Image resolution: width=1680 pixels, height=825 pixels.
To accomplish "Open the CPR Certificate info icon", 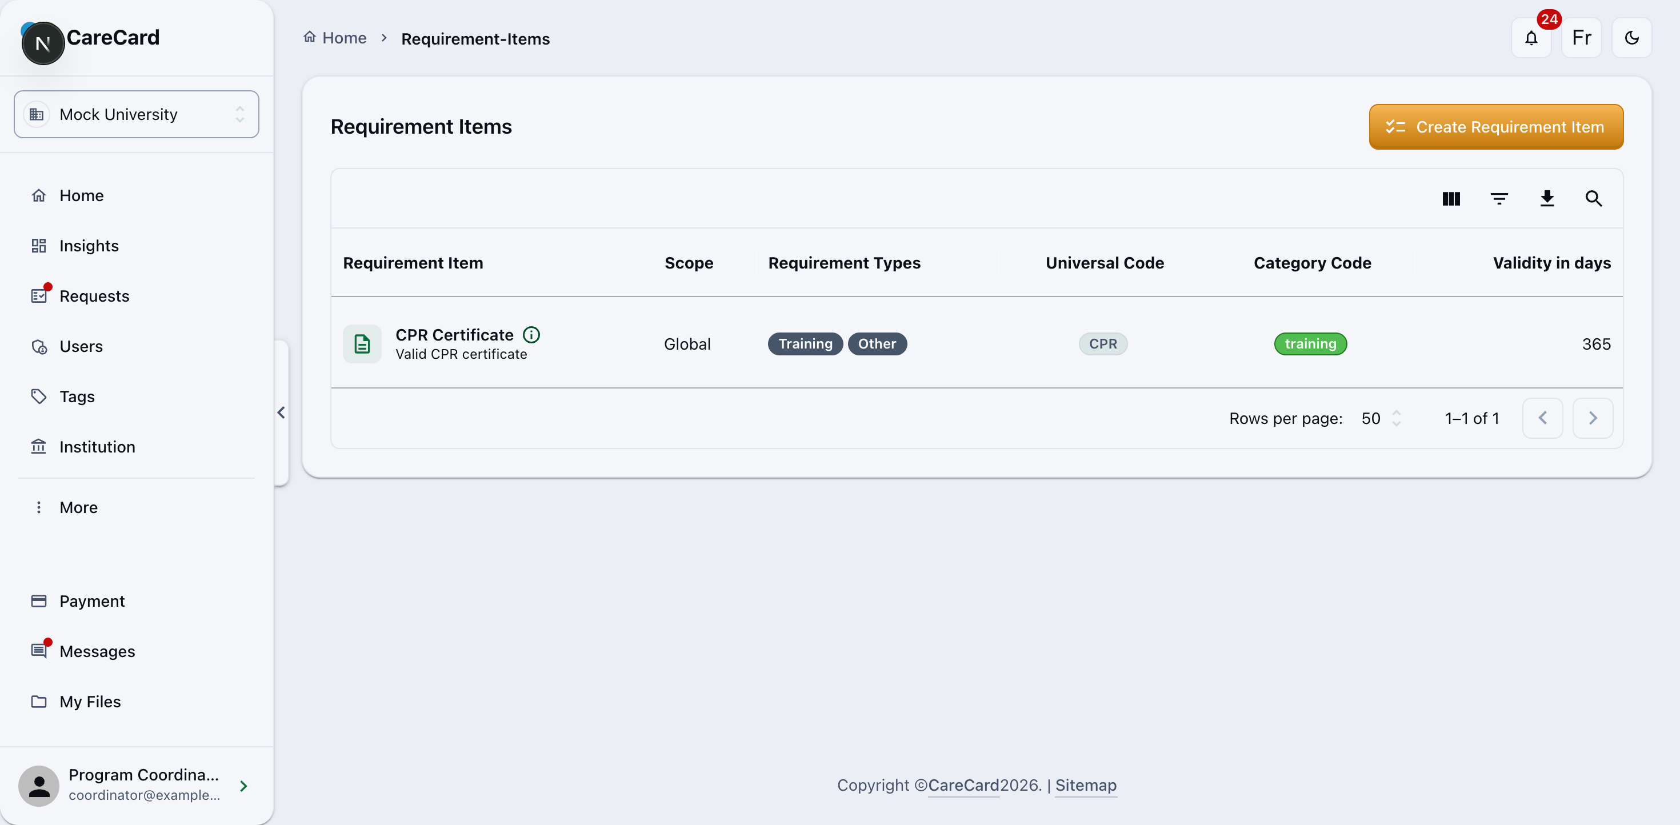I will (x=531, y=335).
